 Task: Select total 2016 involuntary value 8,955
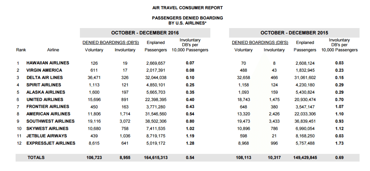click(x=125, y=158)
